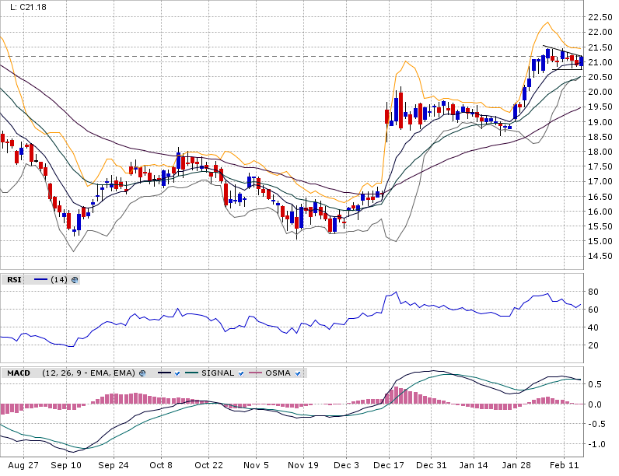Image resolution: width=619 pixels, height=476 pixels.
Task: Click the RSI panel title label
Action: point(14,279)
